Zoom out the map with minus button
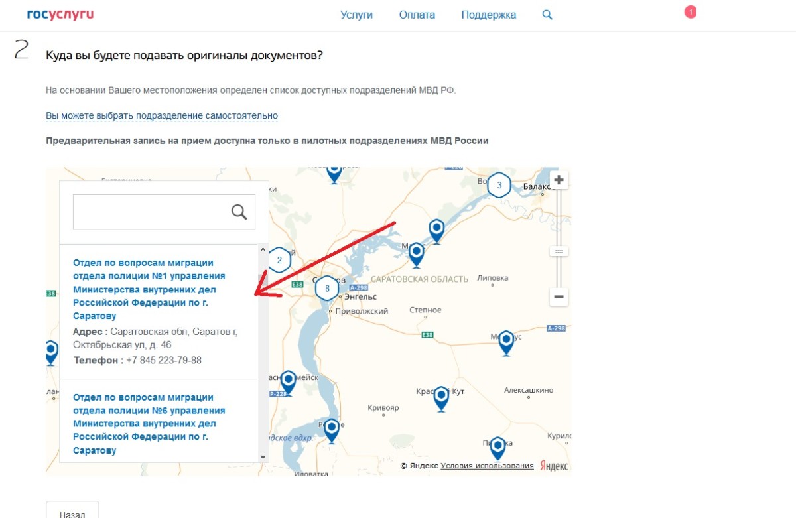This screenshot has height=518, width=796. pyautogui.click(x=559, y=297)
